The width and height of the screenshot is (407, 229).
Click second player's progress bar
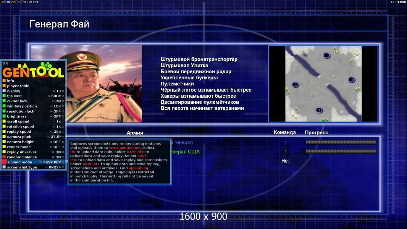(341, 152)
